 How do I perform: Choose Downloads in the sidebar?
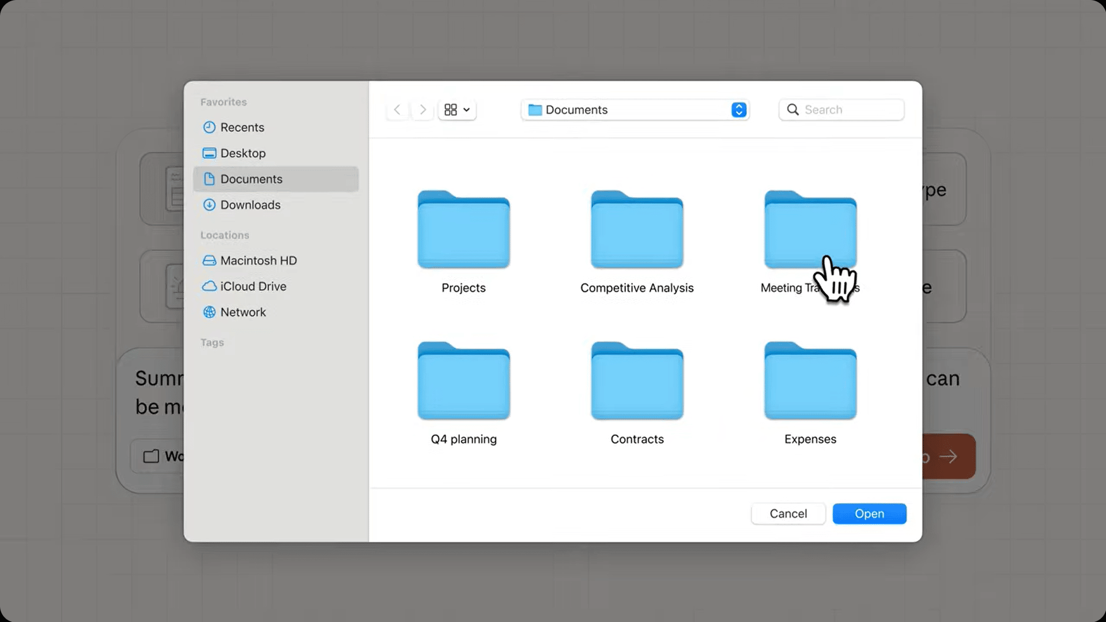pyautogui.click(x=250, y=205)
